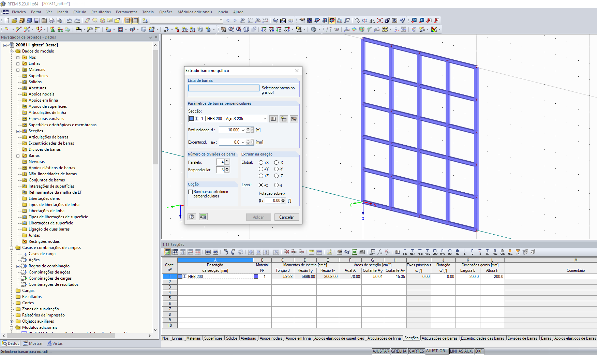Increase the Paralelo divisions value
Viewport: 597px width, 355px height.
coord(227,161)
